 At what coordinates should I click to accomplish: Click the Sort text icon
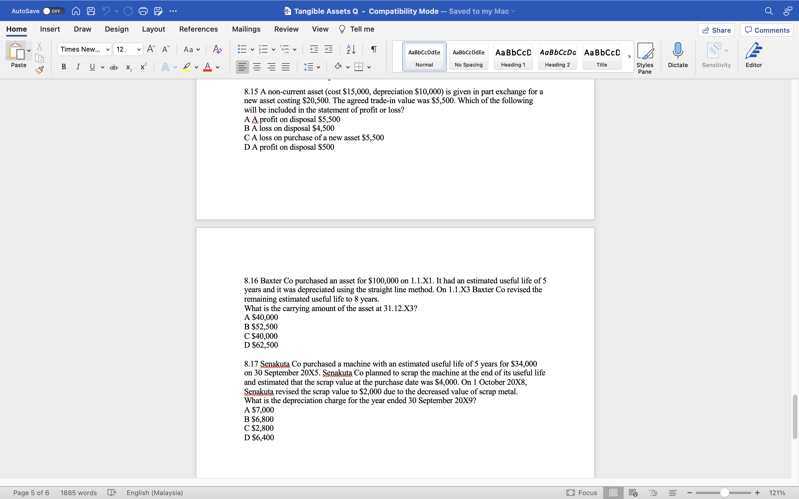(x=351, y=50)
